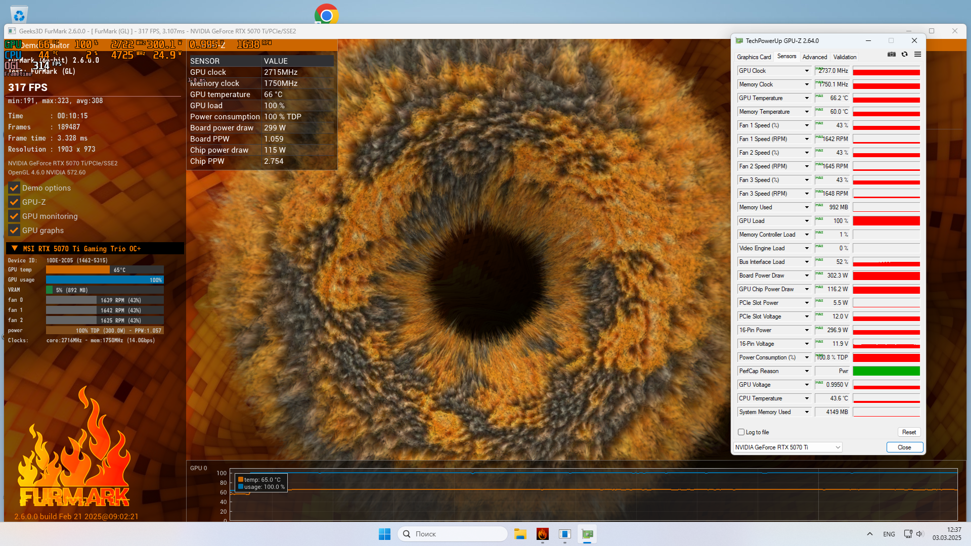Click the FurMark build version text
Screen dimensions: 971x546
(x=76, y=516)
